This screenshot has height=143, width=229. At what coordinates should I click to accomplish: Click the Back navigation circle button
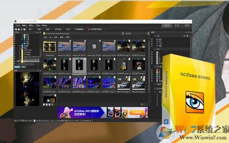16,29
